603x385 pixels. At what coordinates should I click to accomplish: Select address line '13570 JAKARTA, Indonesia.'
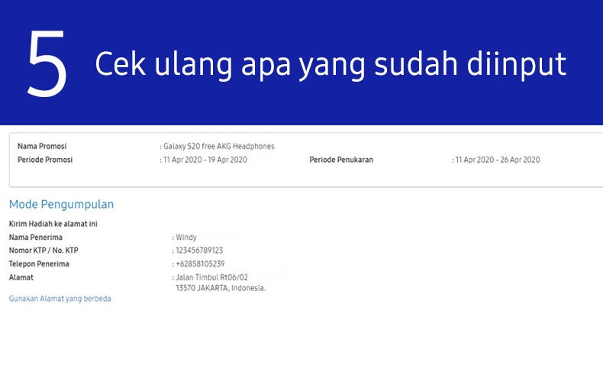coord(221,288)
